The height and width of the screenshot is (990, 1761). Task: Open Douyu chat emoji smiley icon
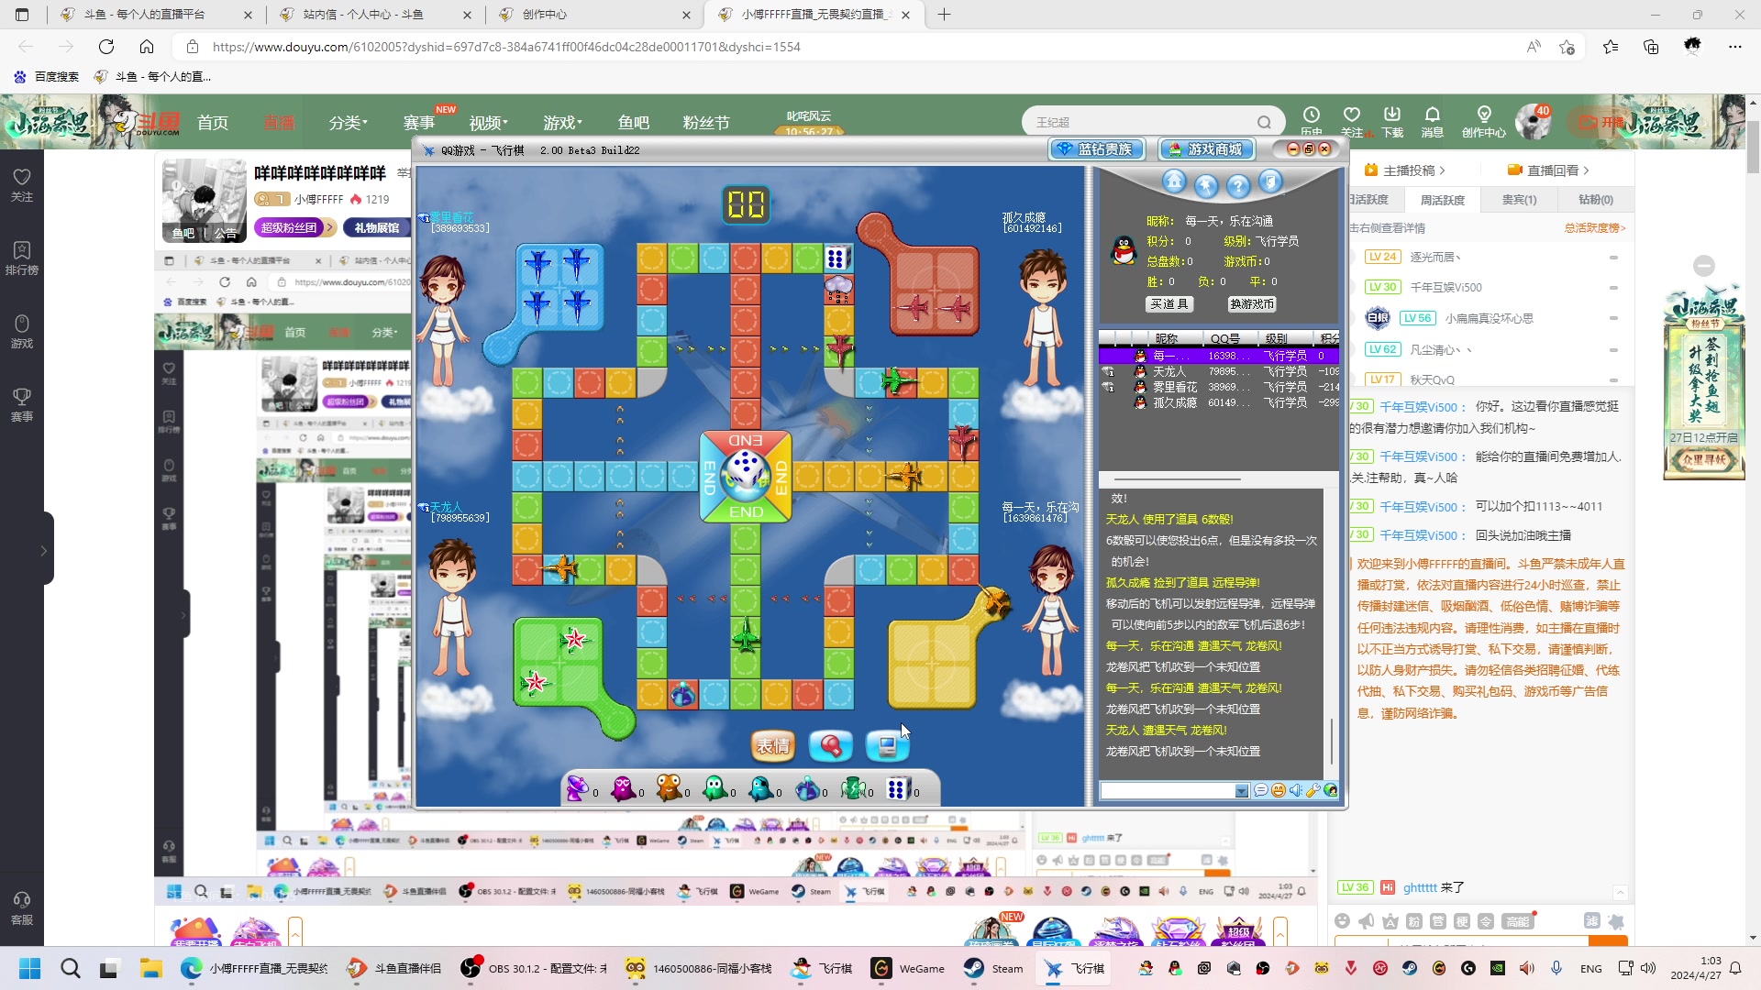point(1343,921)
